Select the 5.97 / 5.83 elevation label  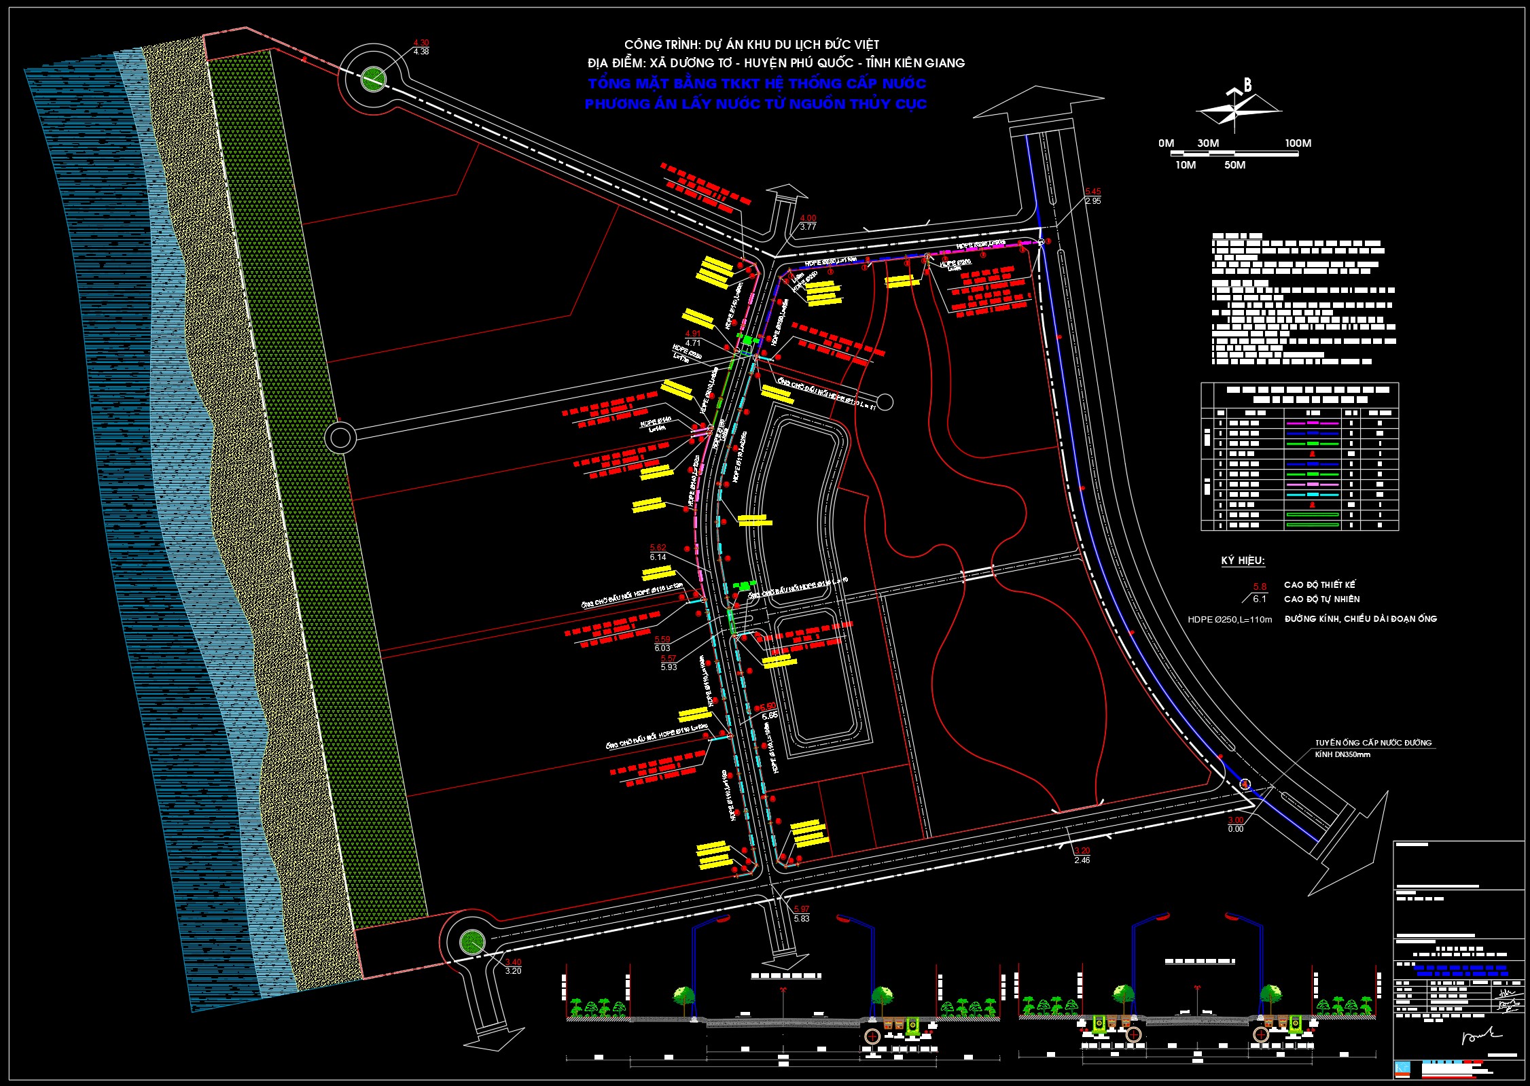click(x=802, y=913)
